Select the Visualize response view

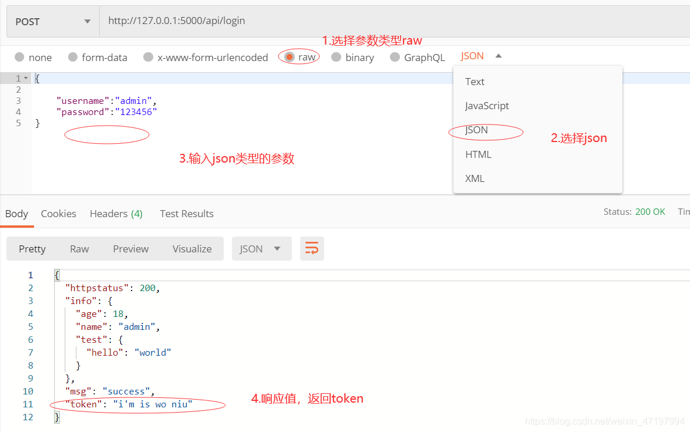(192, 249)
